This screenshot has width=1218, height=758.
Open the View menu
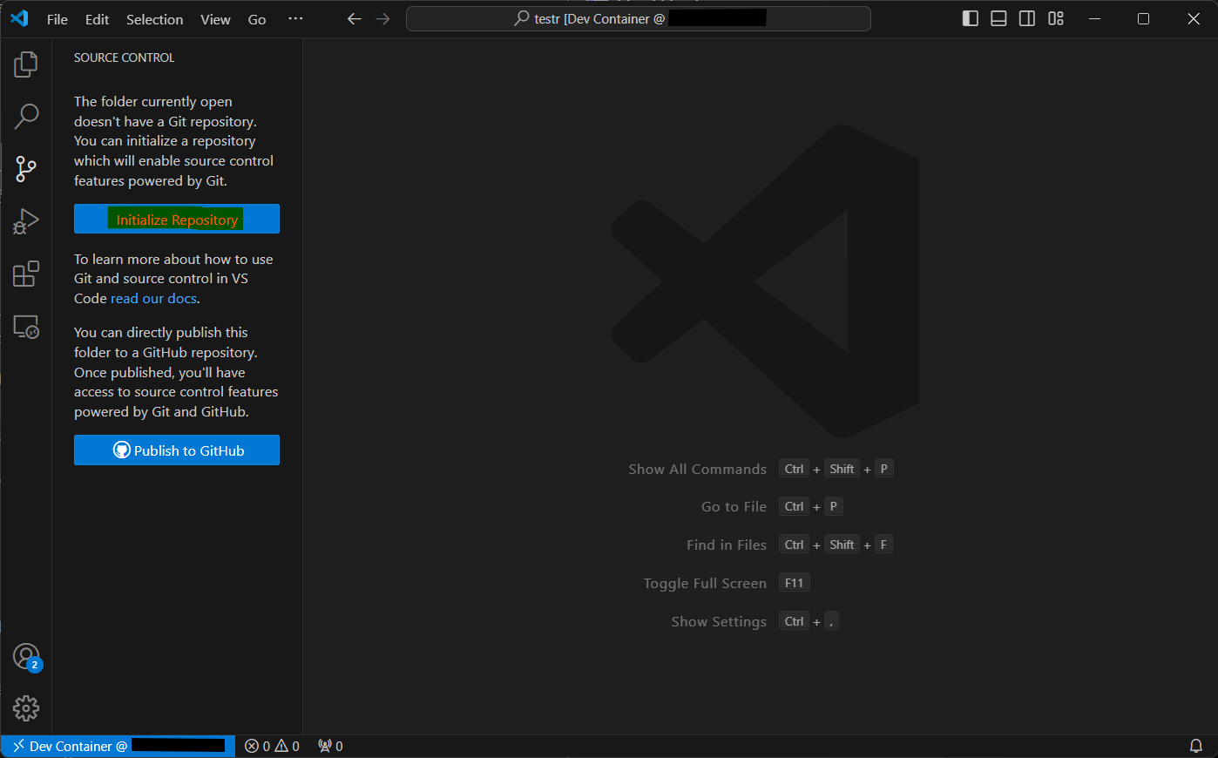pos(215,19)
